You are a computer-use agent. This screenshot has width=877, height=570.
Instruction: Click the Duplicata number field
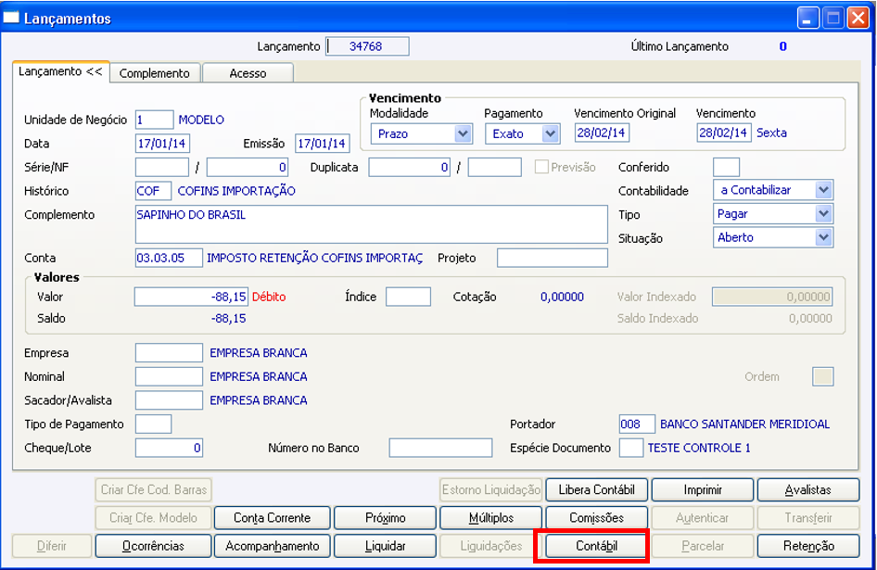pos(410,167)
